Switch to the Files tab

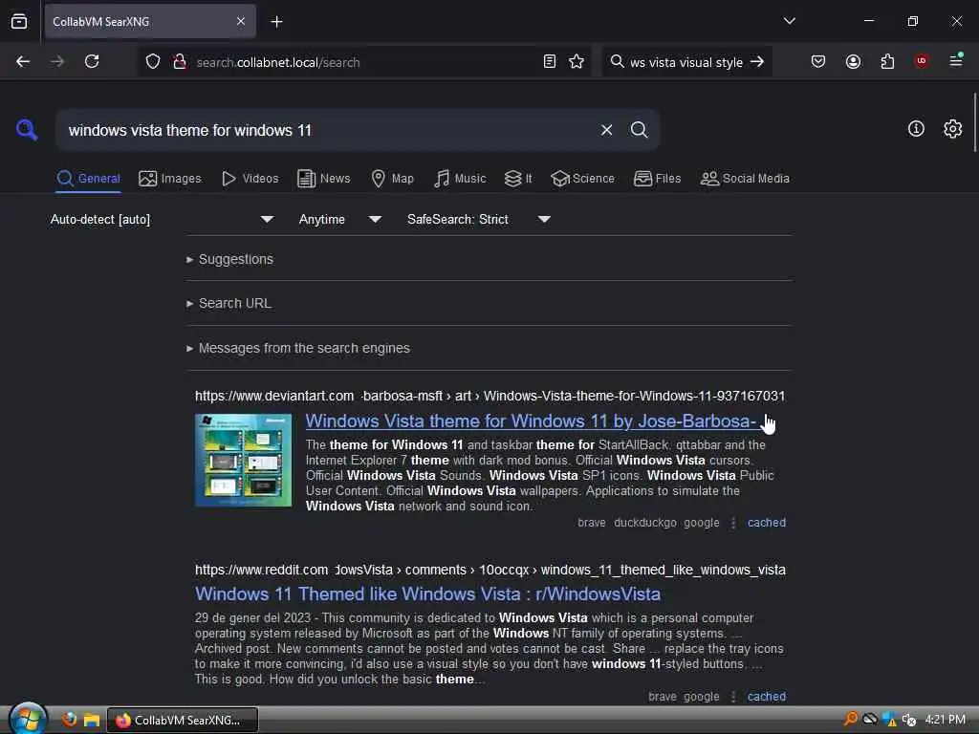(x=657, y=179)
